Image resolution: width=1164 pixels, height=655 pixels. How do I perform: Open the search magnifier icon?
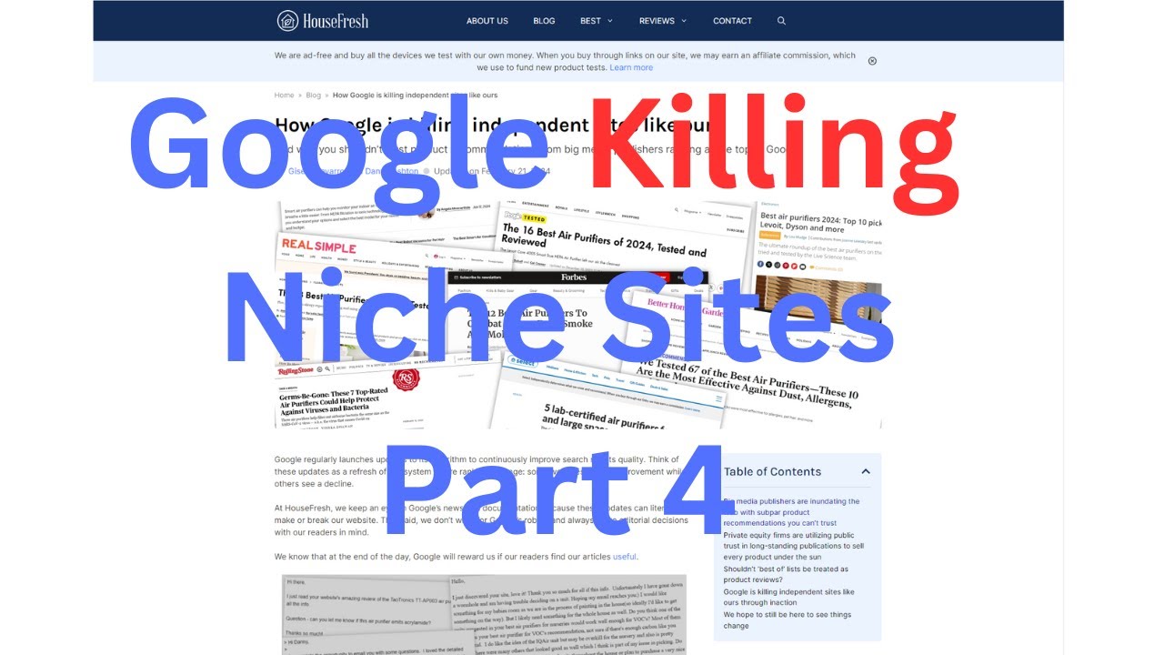781,21
